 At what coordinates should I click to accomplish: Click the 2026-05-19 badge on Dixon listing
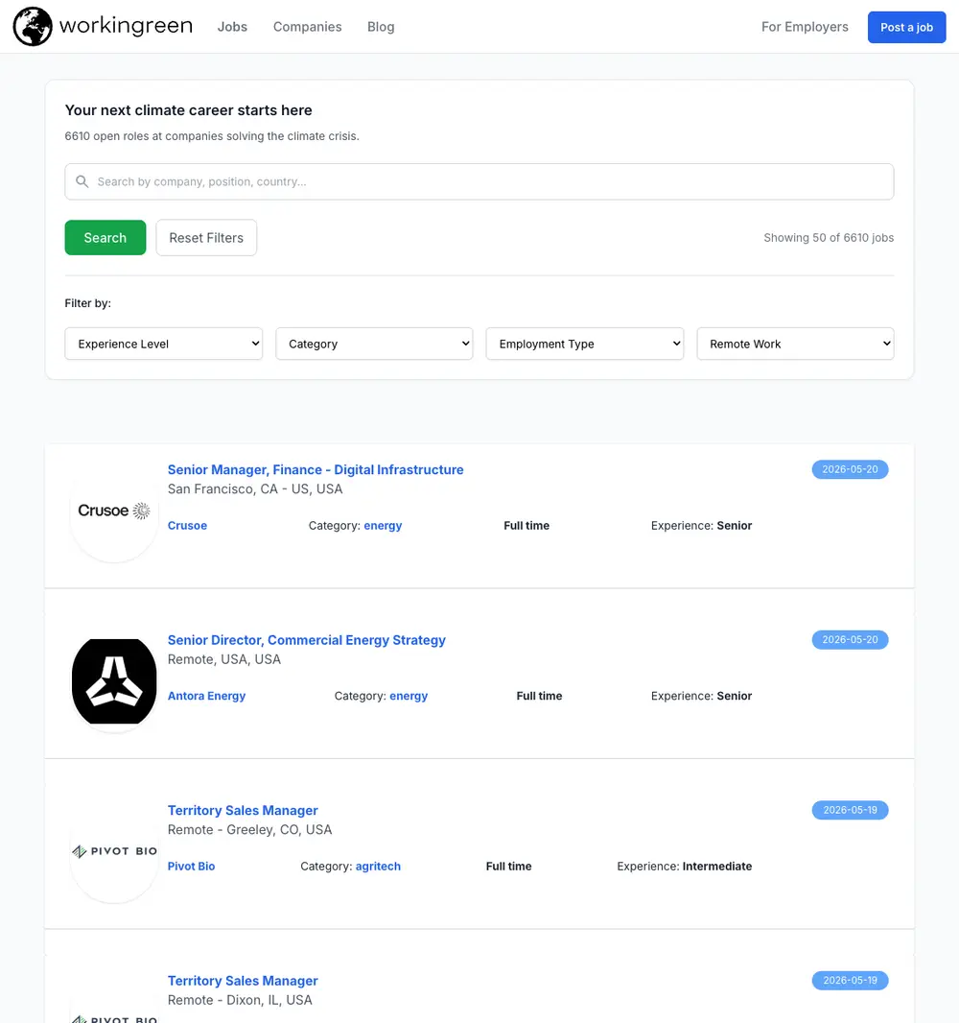pyautogui.click(x=850, y=980)
